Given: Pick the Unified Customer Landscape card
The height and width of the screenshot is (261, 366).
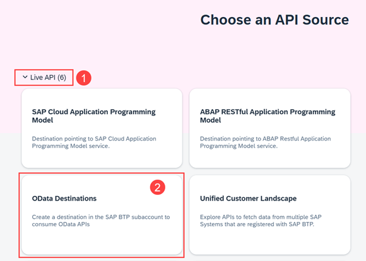Looking at the screenshot, I should [x=270, y=215].
